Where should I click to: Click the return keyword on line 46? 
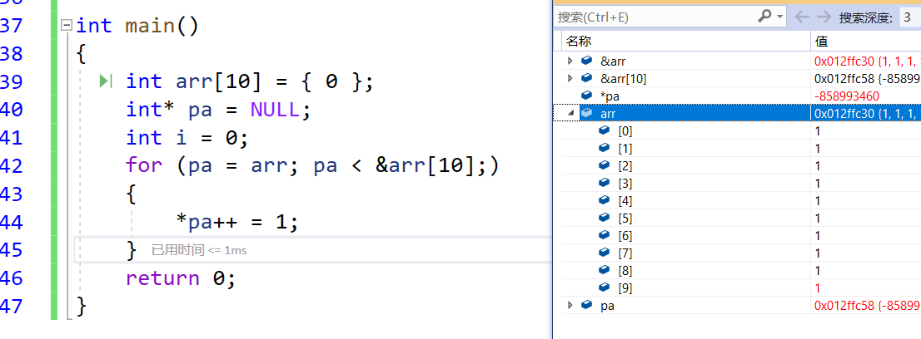162,278
